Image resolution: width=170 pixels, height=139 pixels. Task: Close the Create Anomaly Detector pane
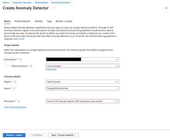pos(166,8)
